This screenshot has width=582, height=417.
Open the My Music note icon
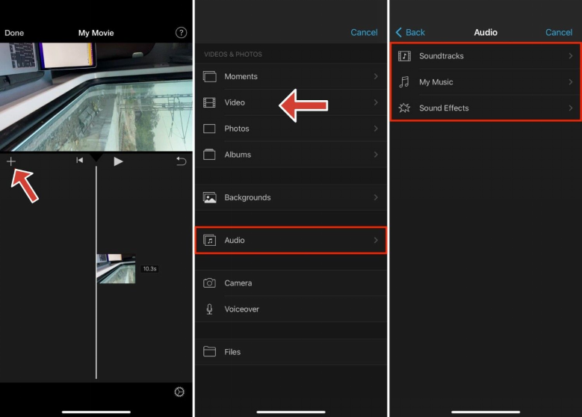(x=404, y=81)
